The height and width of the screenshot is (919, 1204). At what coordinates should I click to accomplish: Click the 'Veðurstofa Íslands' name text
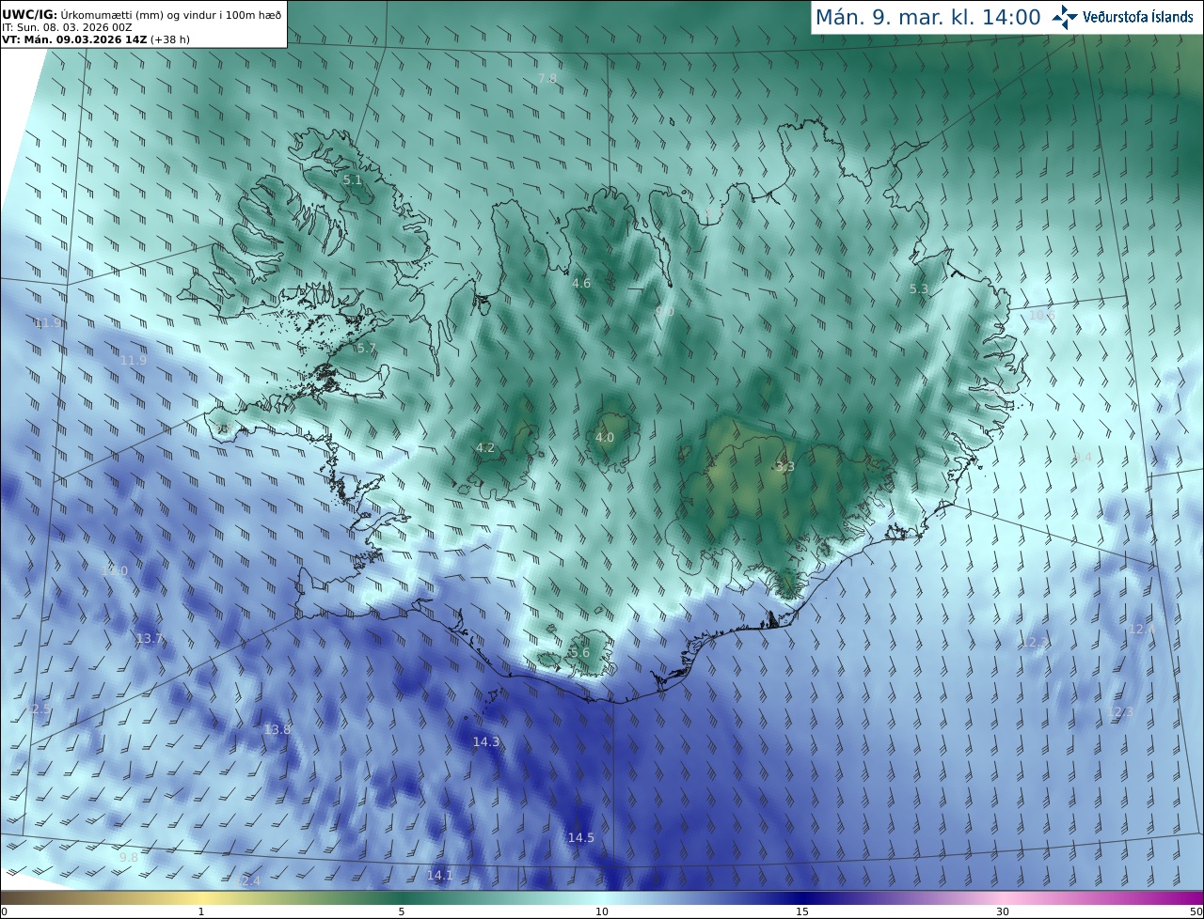(x=1138, y=17)
